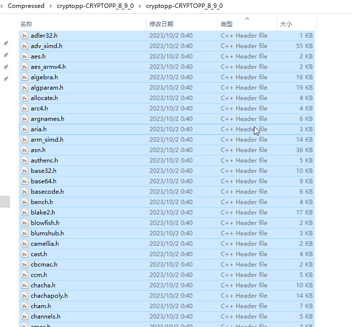Click the algparam.h file icon
Screen dimensions: 352x327
25,88
